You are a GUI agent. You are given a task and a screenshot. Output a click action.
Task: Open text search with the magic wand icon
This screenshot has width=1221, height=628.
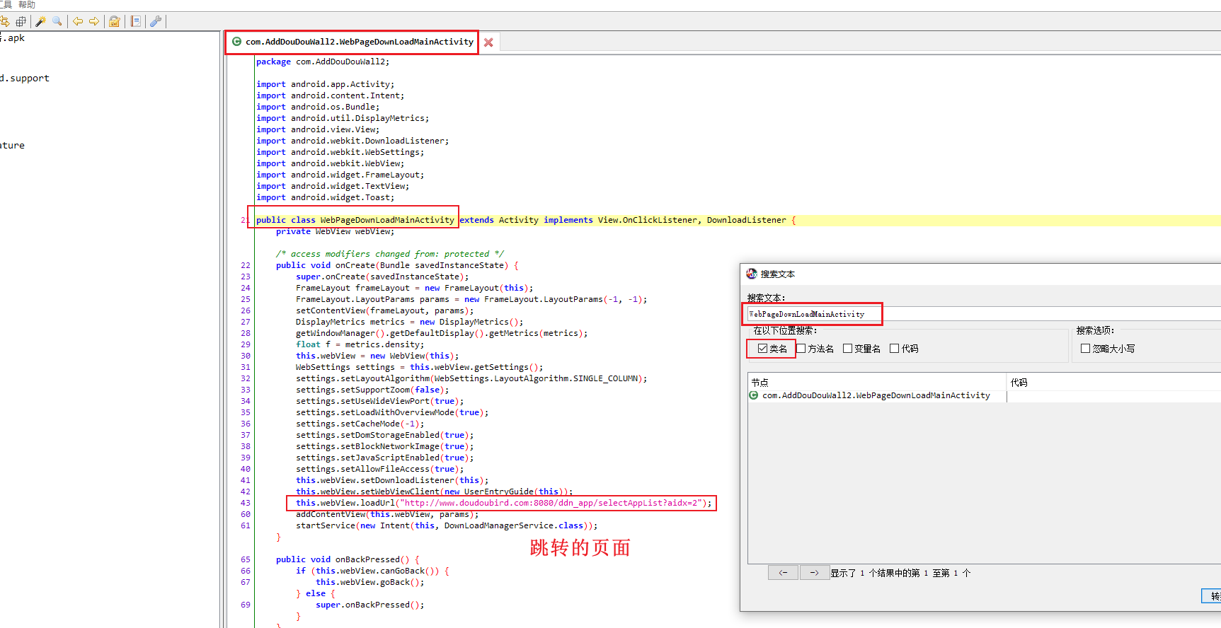pos(41,21)
